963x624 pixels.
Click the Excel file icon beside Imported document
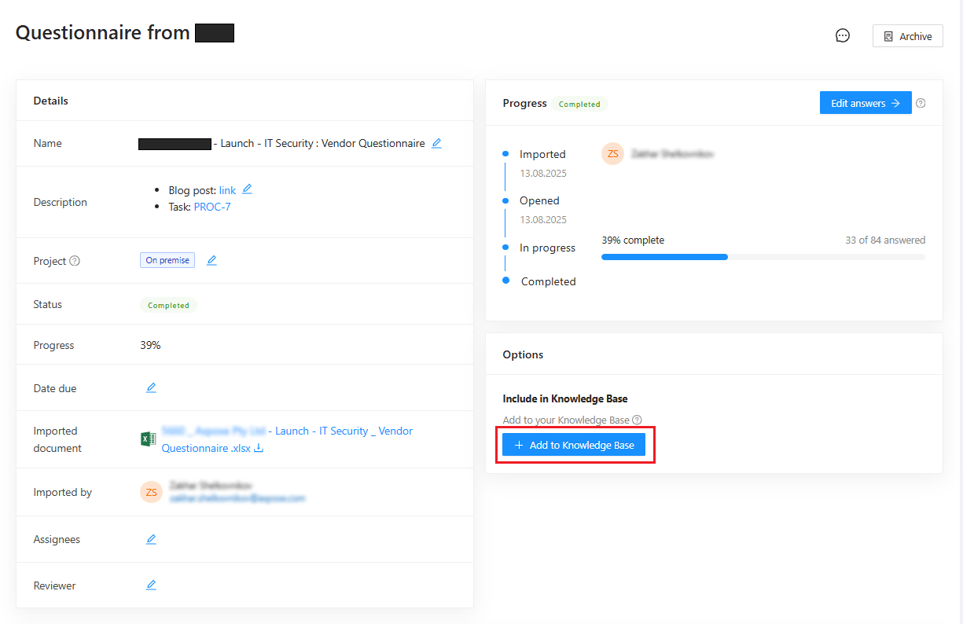coord(148,439)
